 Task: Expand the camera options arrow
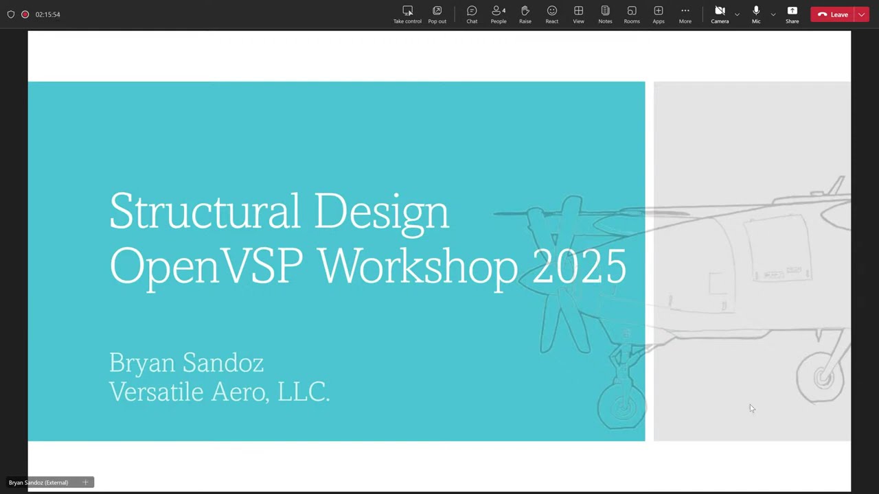(x=737, y=14)
